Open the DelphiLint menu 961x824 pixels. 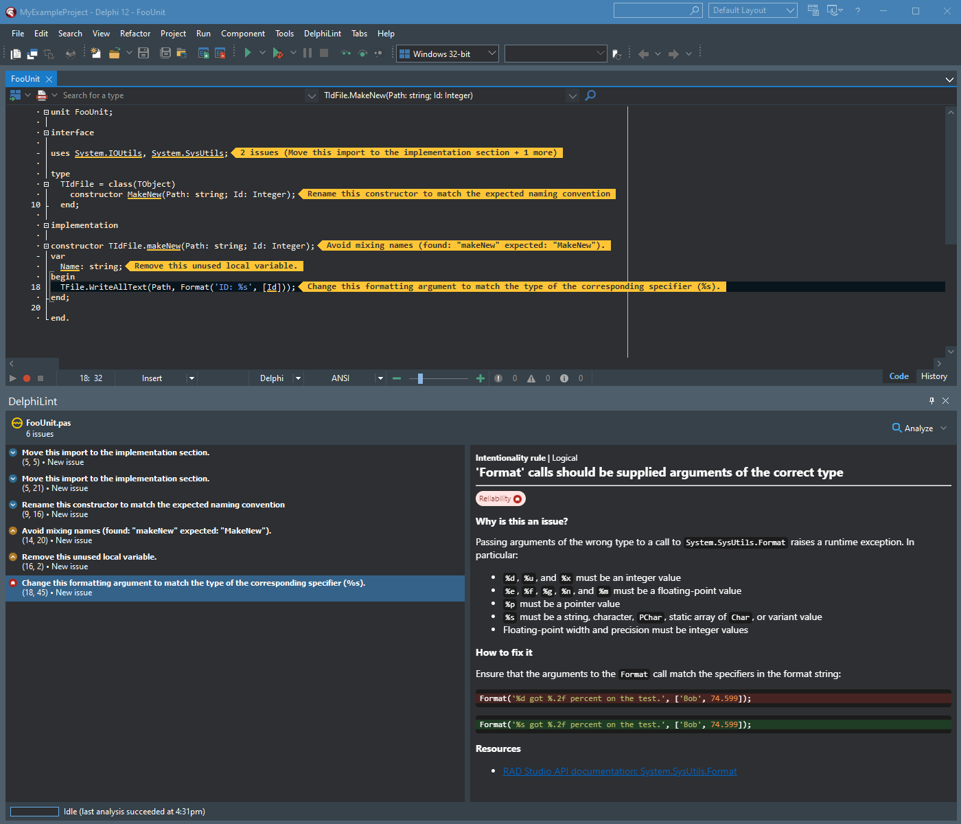coord(323,34)
